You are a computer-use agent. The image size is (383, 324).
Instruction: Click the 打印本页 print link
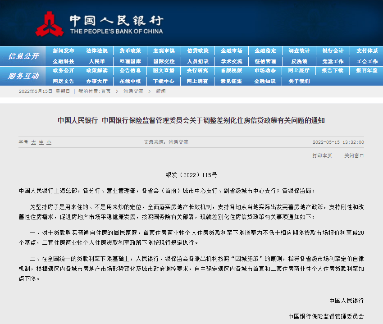click(322, 155)
